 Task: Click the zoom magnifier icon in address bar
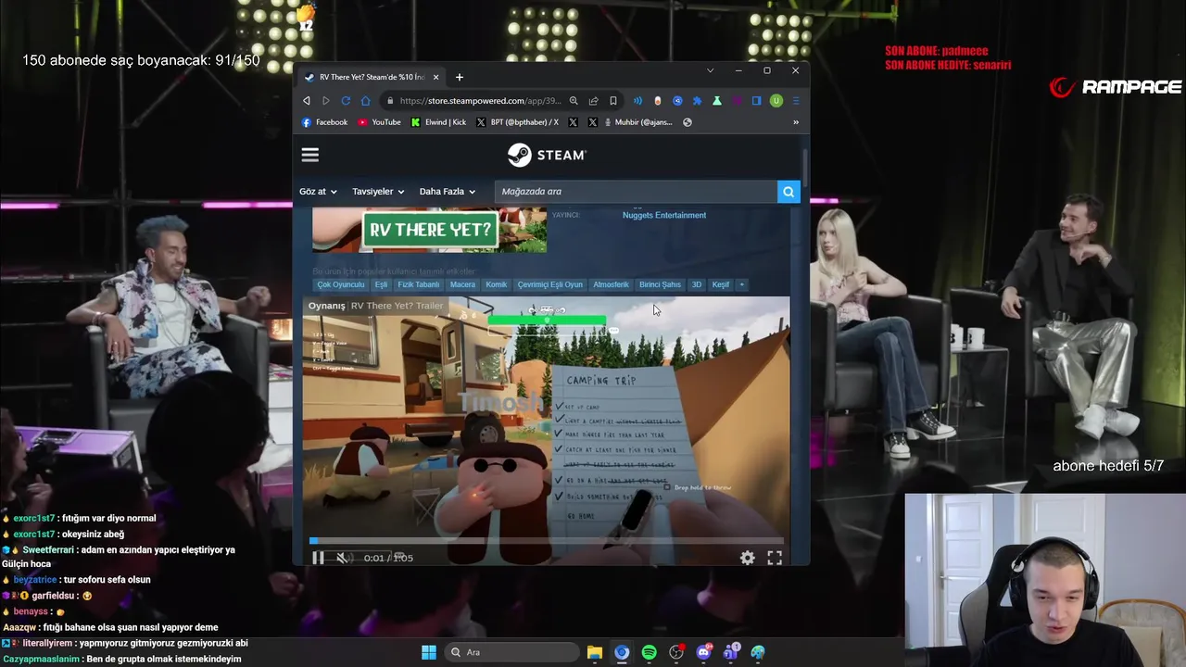(574, 101)
